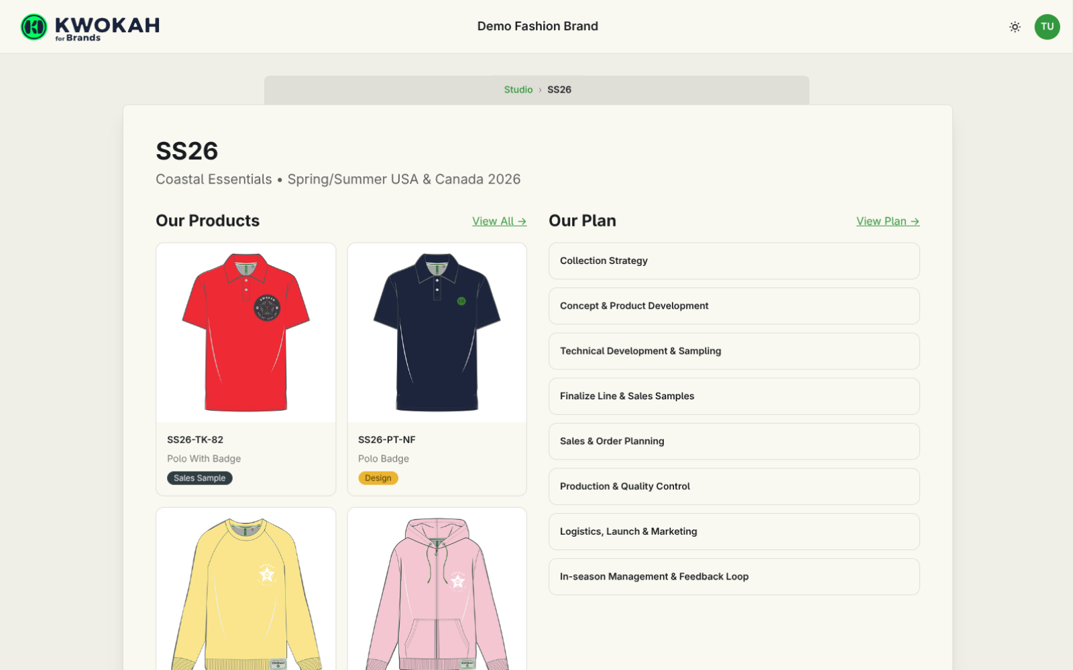
Task: Open Production & Quality Control
Action: (x=734, y=486)
